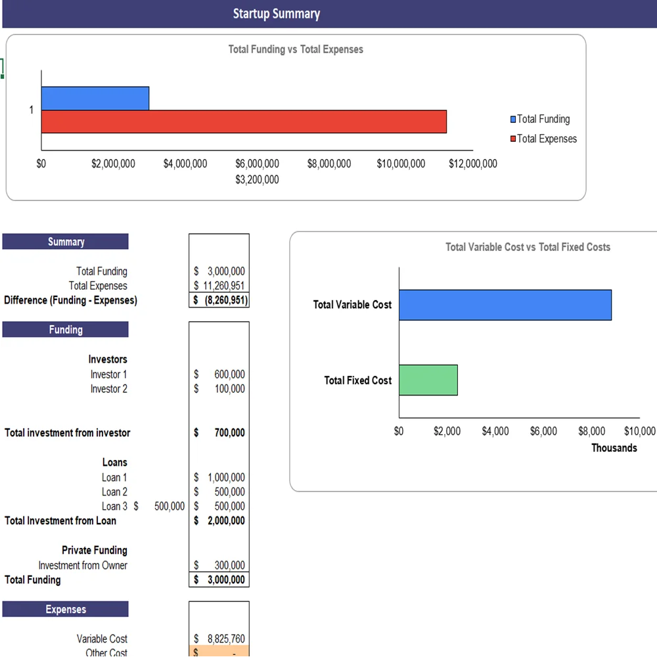Click the Funding section header

click(x=66, y=330)
